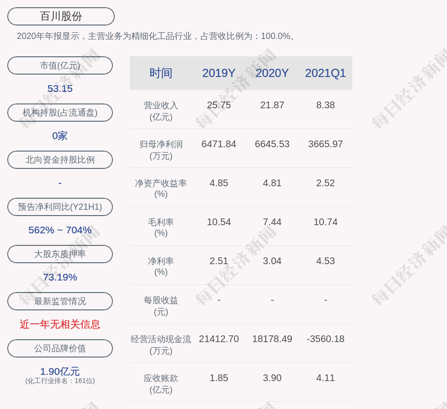Open the 大股东质押率 label
This screenshot has width=447, height=409.
coord(60,254)
